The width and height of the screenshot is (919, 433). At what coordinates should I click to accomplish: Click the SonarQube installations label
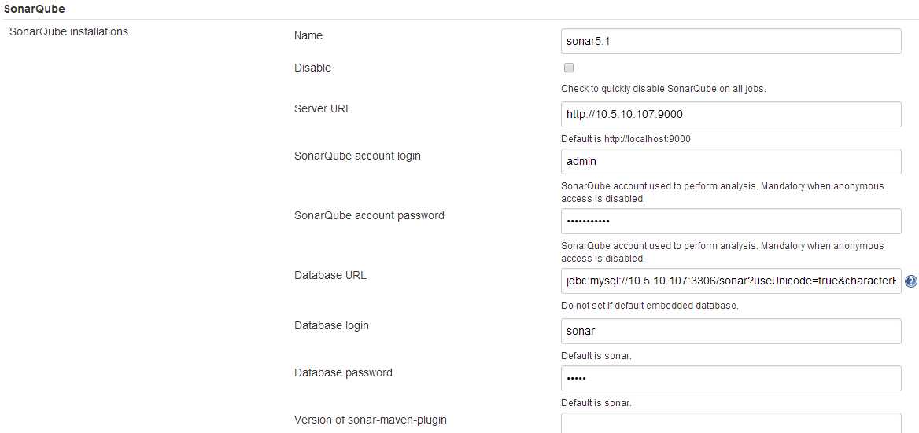click(x=68, y=31)
